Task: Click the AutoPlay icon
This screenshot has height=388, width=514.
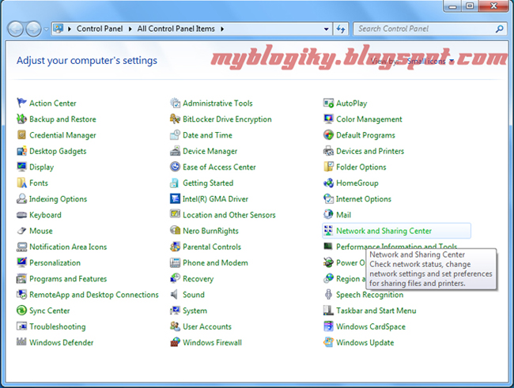Action: click(328, 103)
